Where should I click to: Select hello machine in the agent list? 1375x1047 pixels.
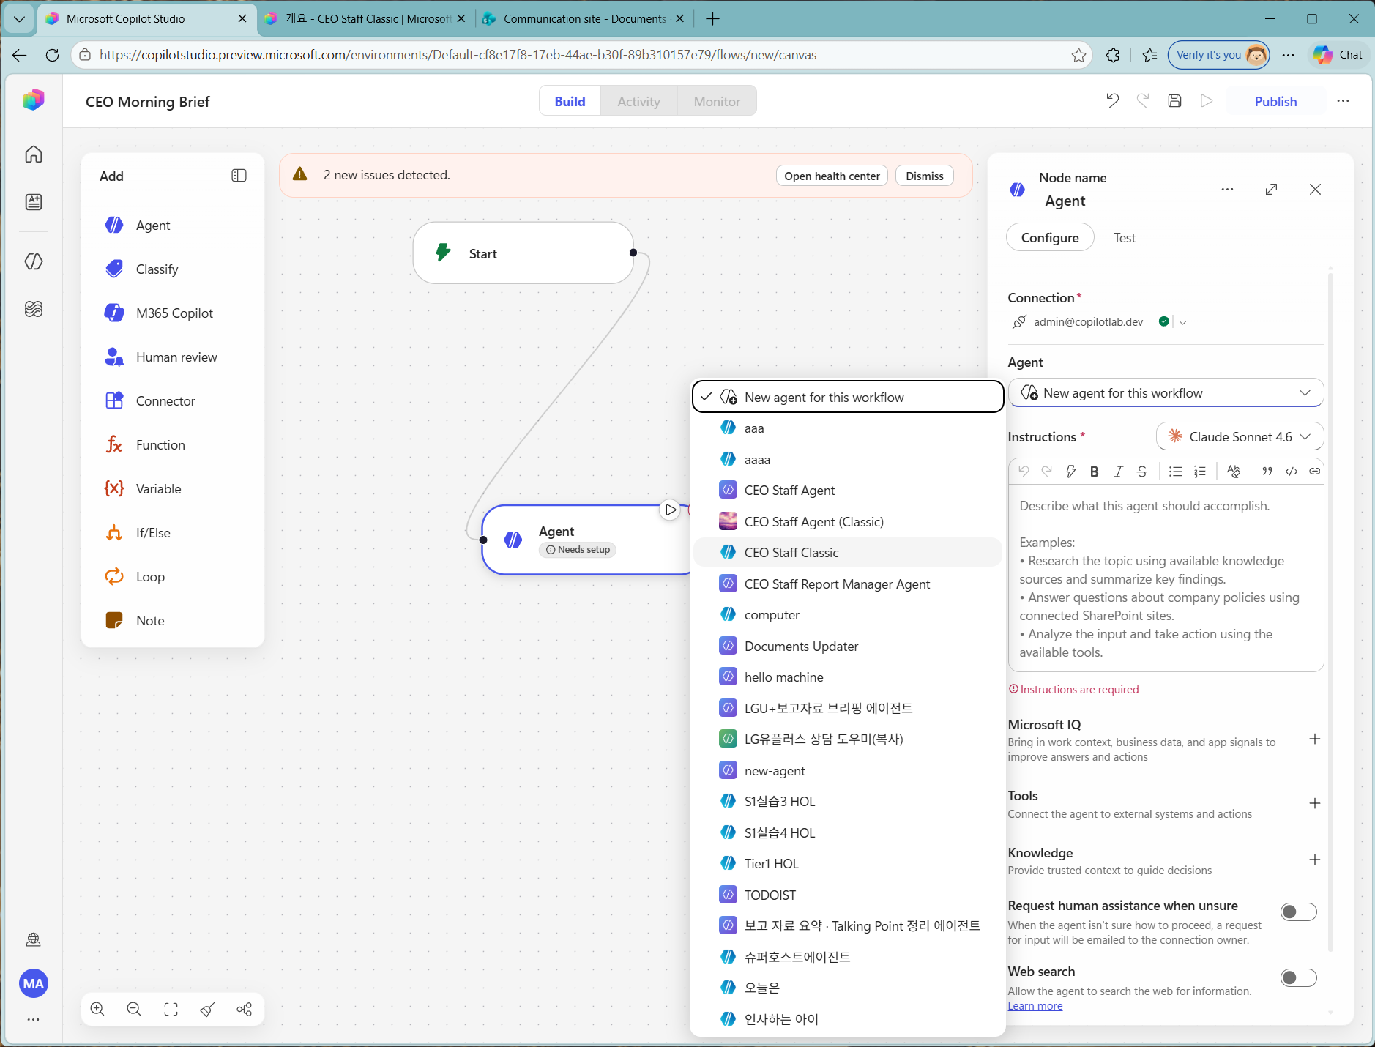(x=847, y=677)
